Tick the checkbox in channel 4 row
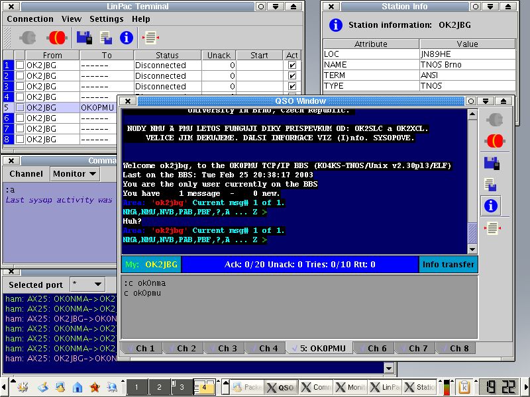This screenshot has height=397, width=530. click(x=20, y=97)
